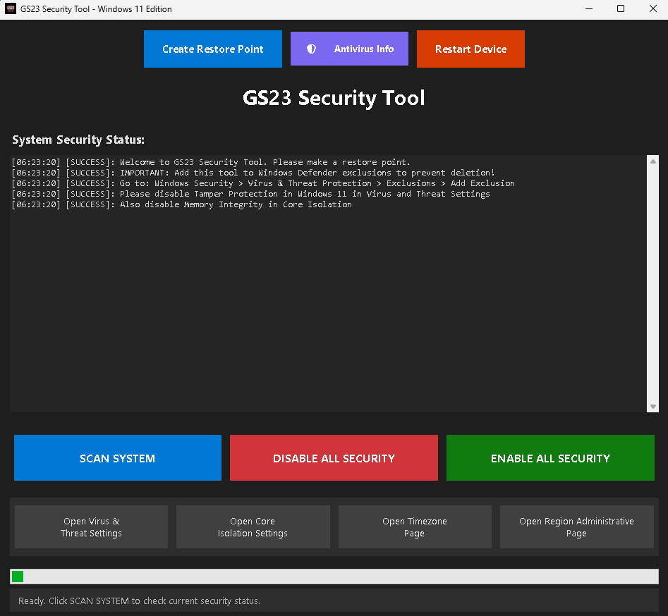Click the log scrollbar up arrow
Viewport: 668px width, 616px height.
[x=652, y=161]
